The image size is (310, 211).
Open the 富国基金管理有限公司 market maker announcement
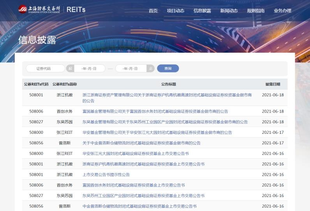pyautogui.click(x=155, y=111)
